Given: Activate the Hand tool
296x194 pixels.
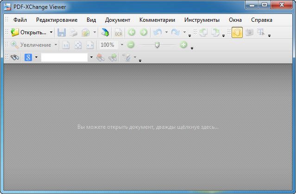Looking at the screenshot, I should pyautogui.click(x=237, y=33).
